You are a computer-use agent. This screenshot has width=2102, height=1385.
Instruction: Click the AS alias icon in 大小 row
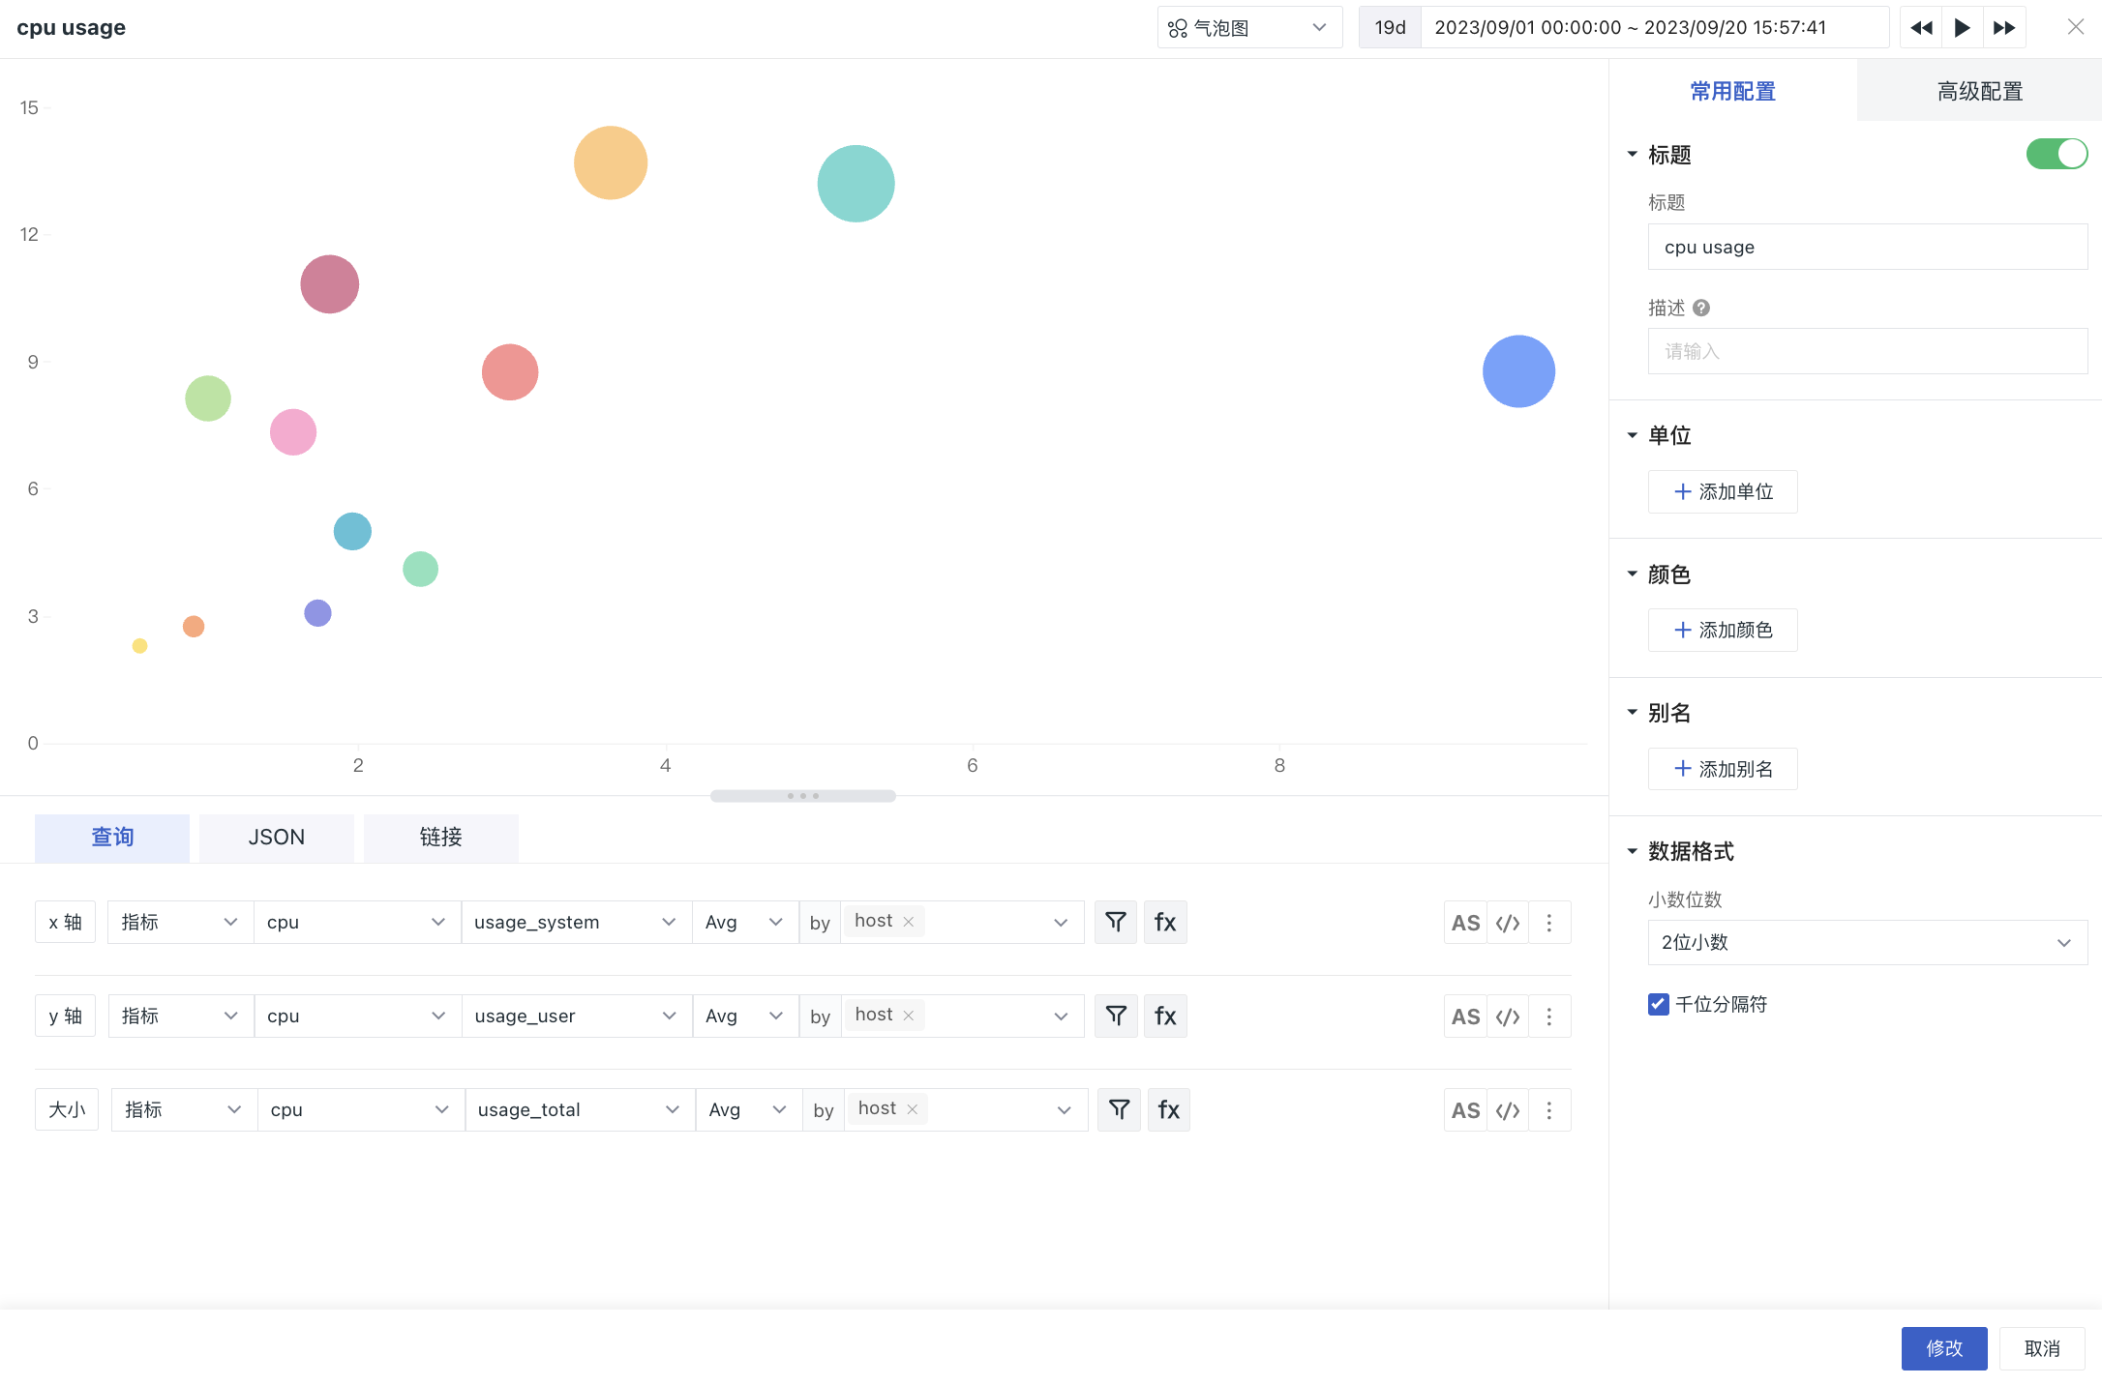click(1465, 1110)
